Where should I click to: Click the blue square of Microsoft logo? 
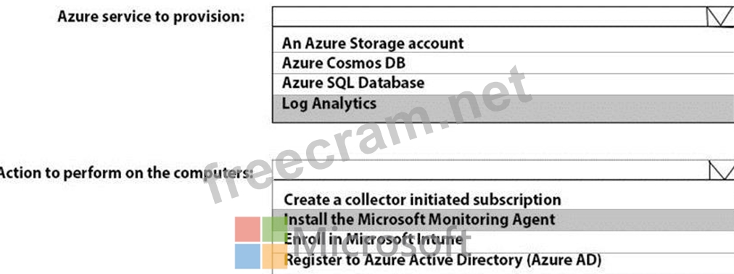point(247,256)
